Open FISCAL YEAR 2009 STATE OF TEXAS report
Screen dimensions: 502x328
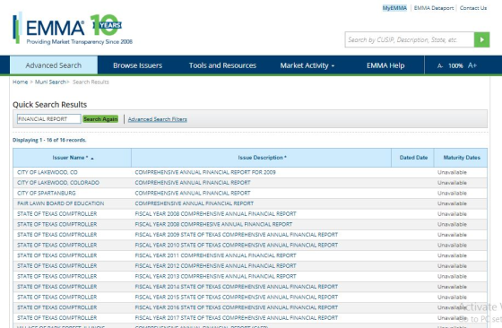click(237, 235)
